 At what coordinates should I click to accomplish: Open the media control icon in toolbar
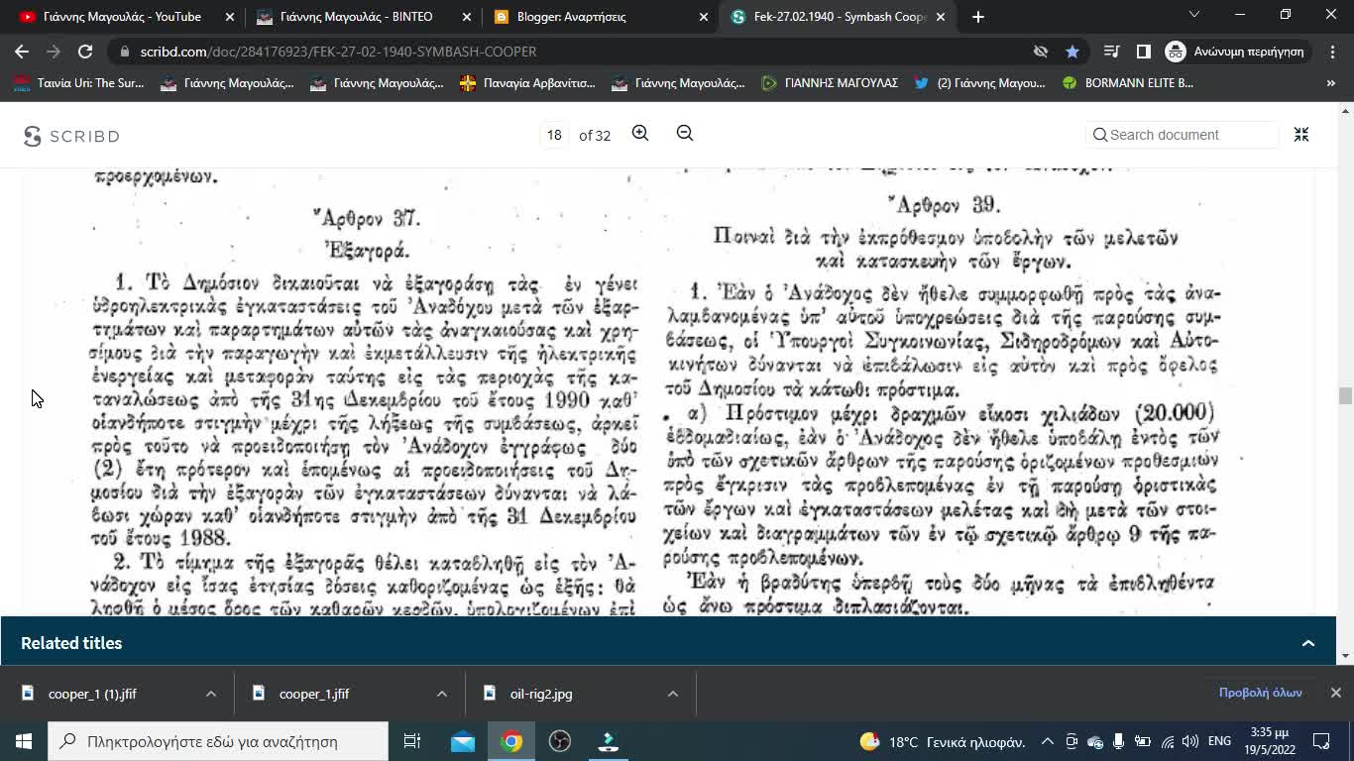(1112, 52)
